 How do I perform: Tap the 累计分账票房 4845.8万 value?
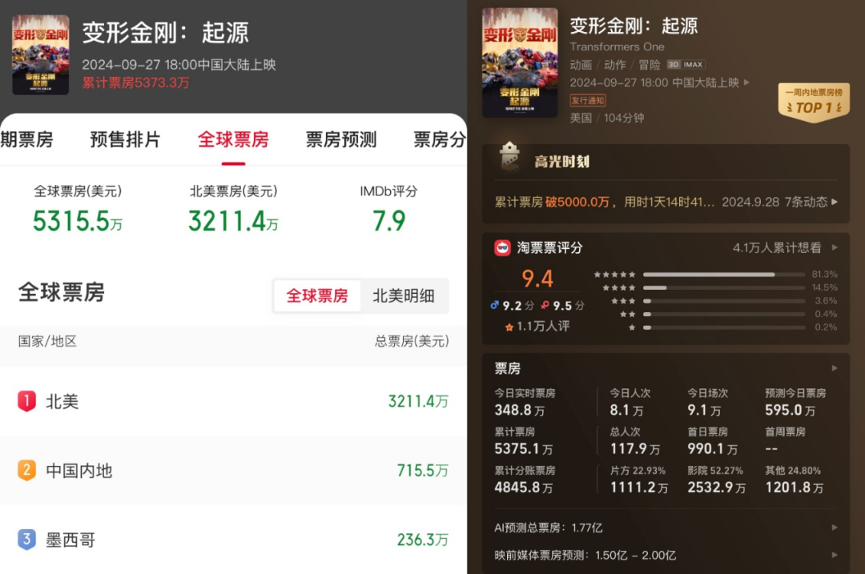click(524, 488)
